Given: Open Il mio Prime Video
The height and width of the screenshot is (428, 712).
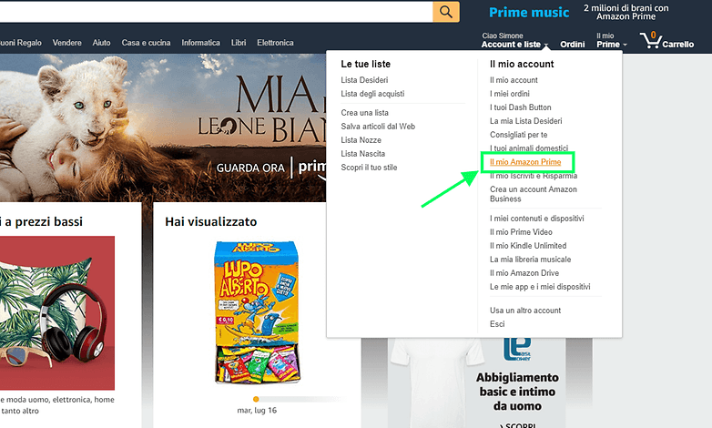Looking at the screenshot, I should pos(521,231).
